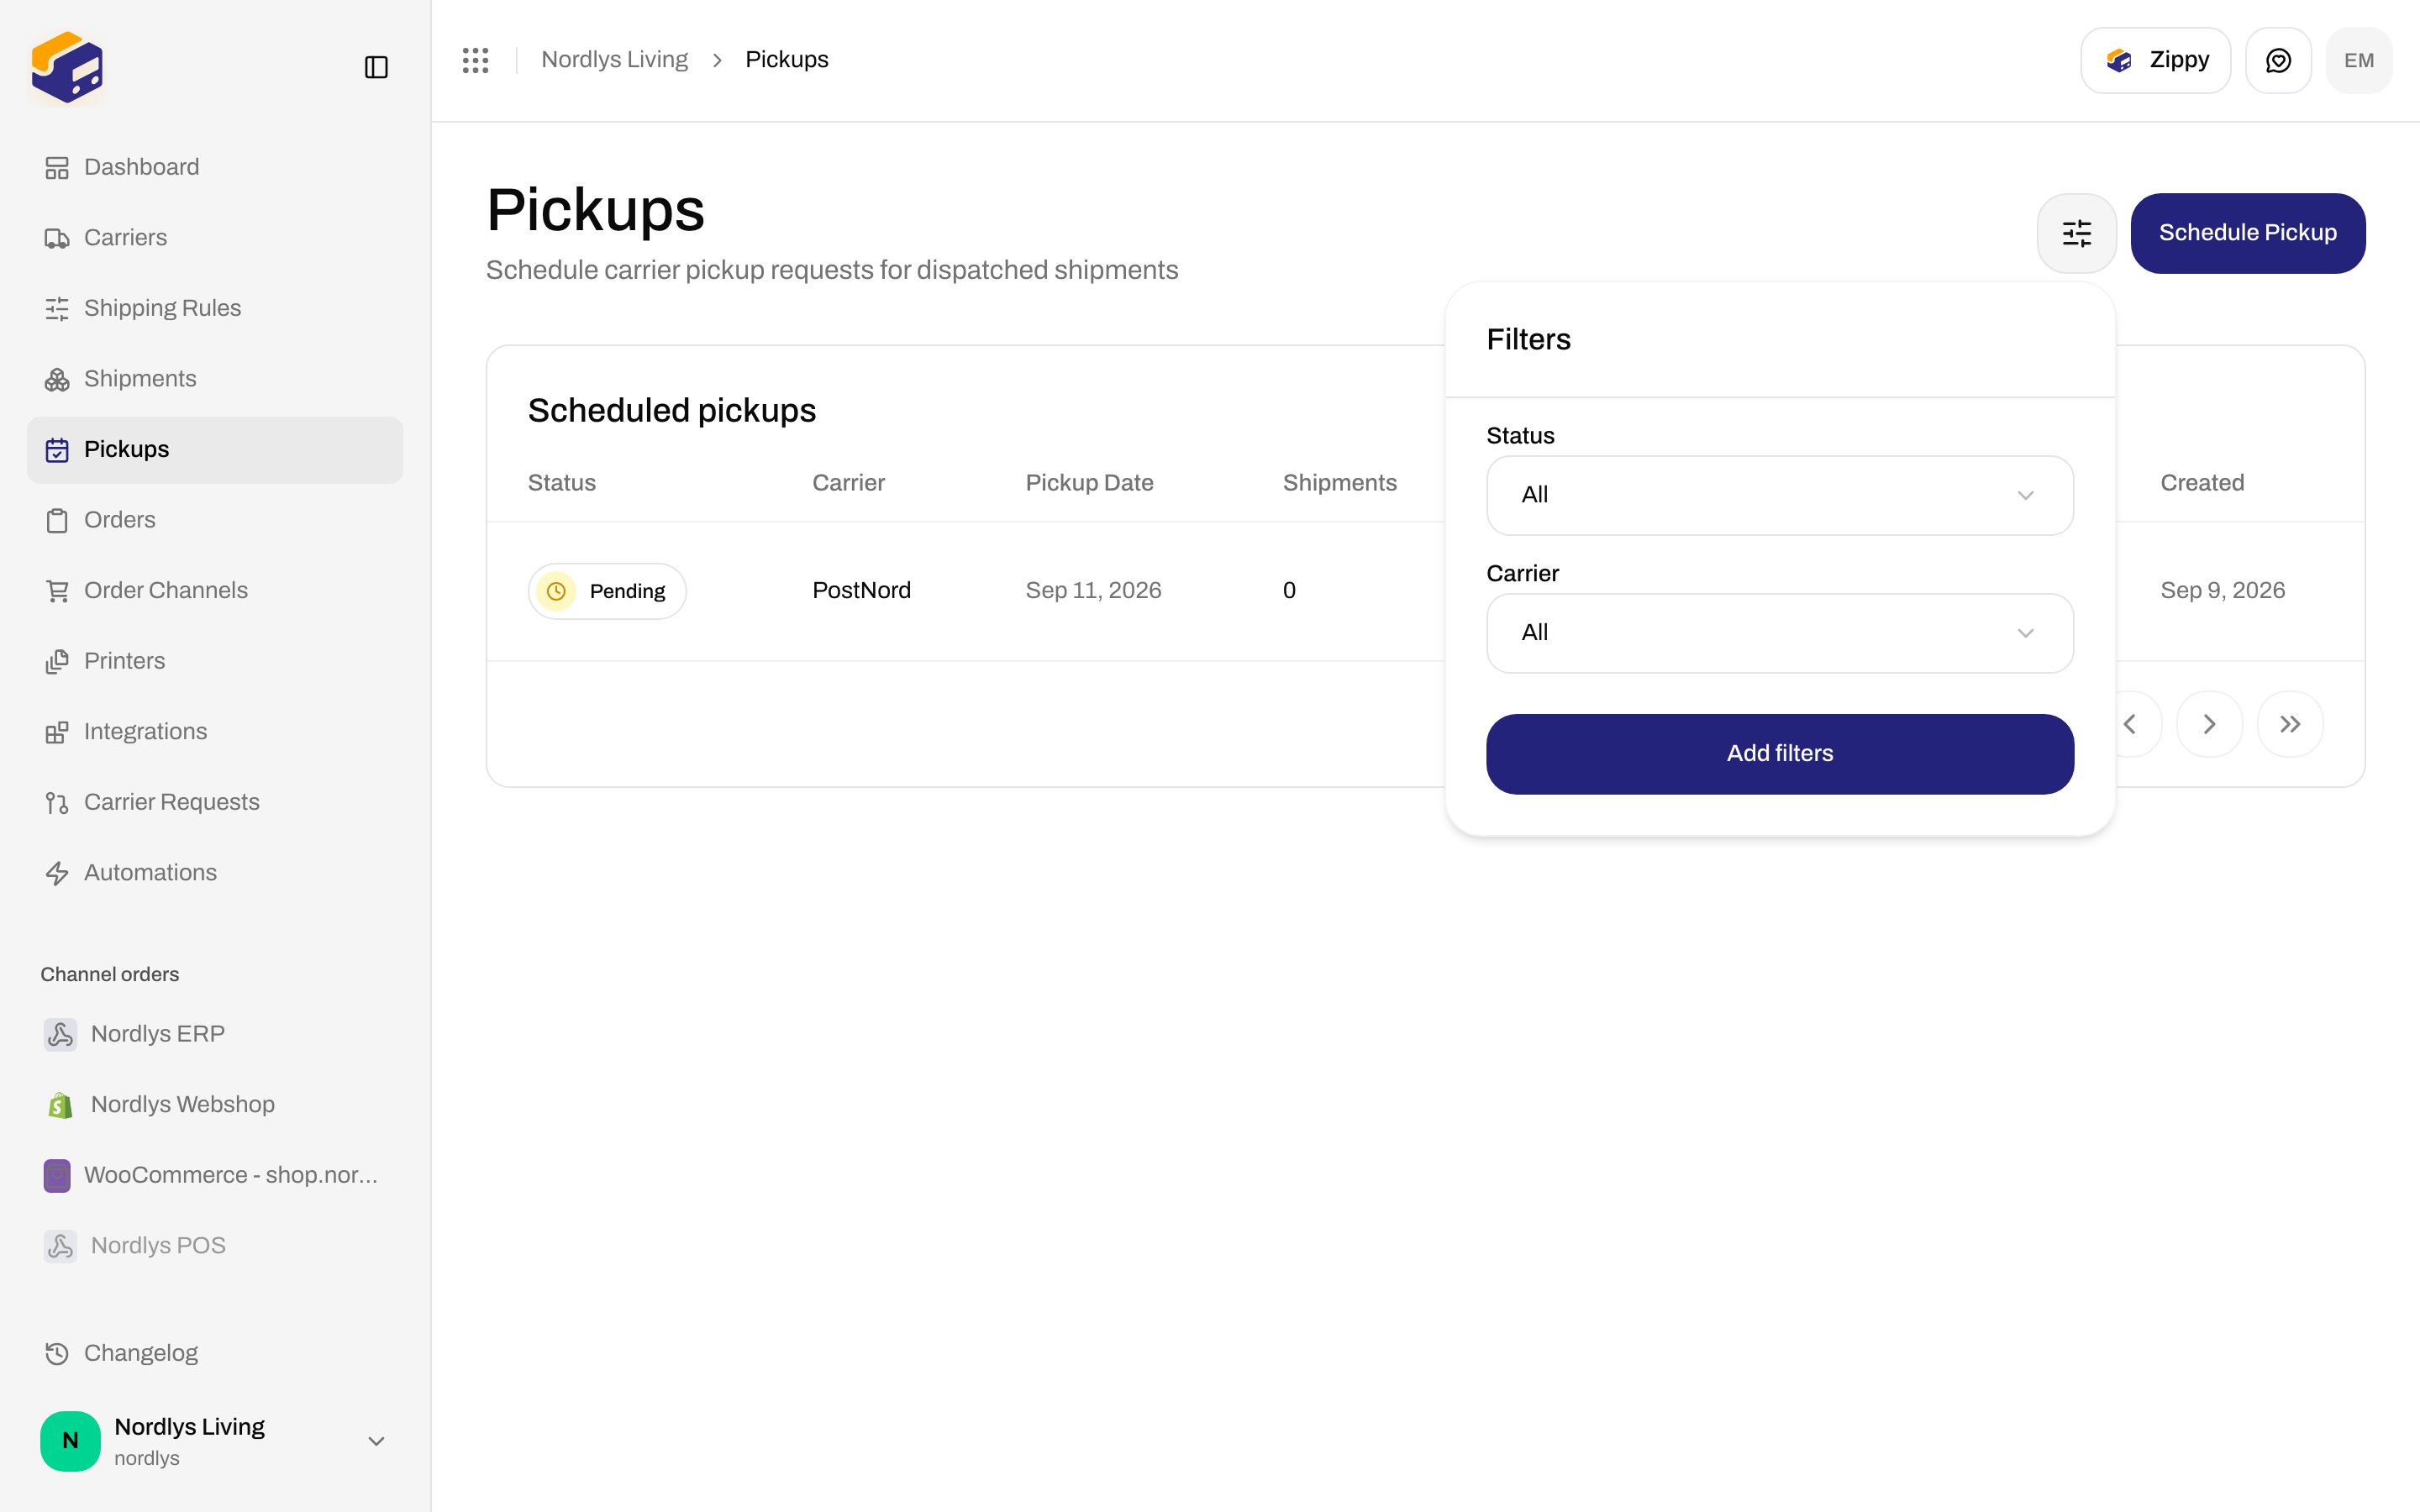Click the Pending clock status icon
The width and height of the screenshot is (2420, 1512).
(x=556, y=591)
